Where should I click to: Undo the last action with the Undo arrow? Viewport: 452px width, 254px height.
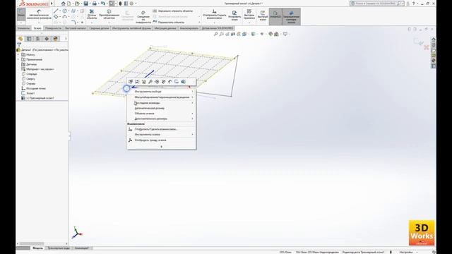pyautogui.click(x=103, y=4)
